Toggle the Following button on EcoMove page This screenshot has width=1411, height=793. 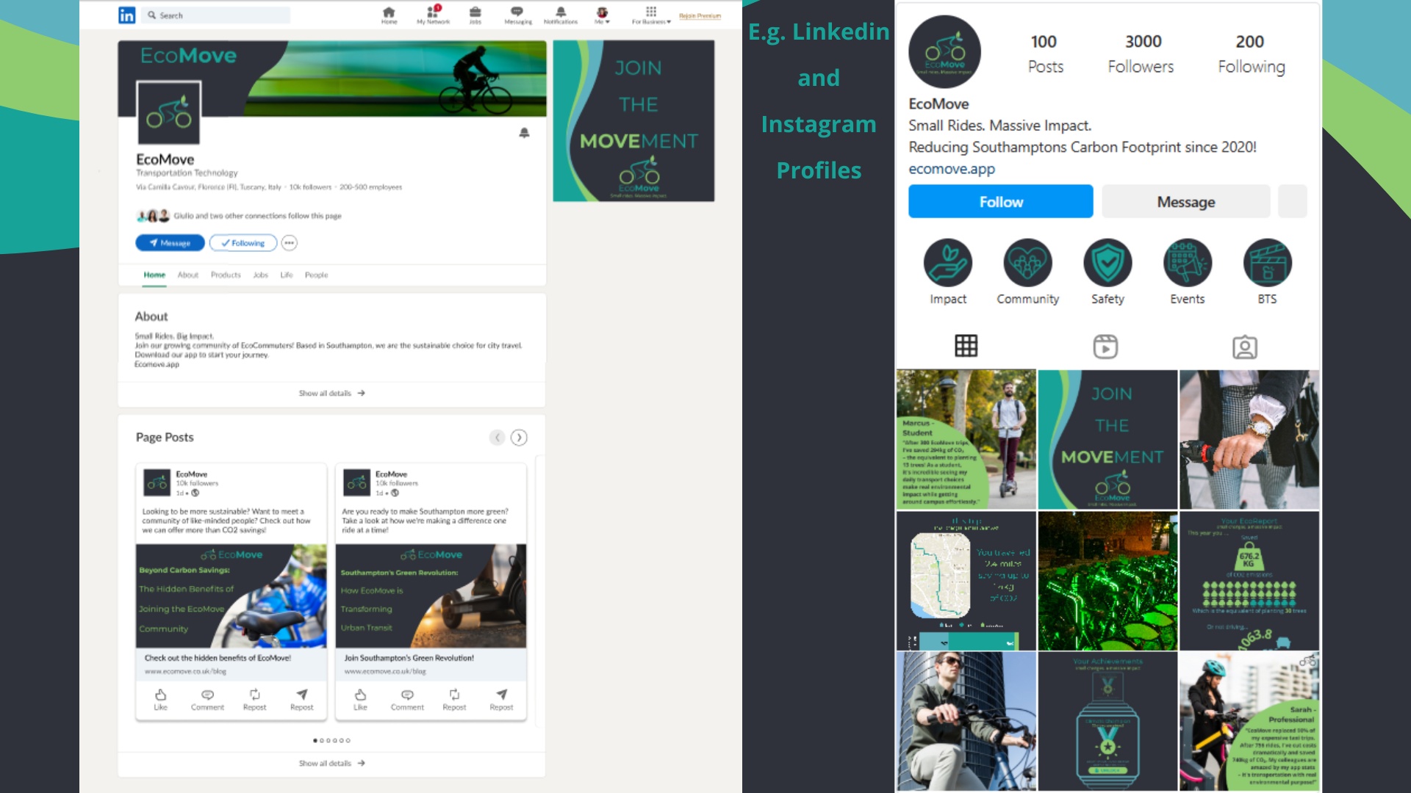tap(243, 243)
